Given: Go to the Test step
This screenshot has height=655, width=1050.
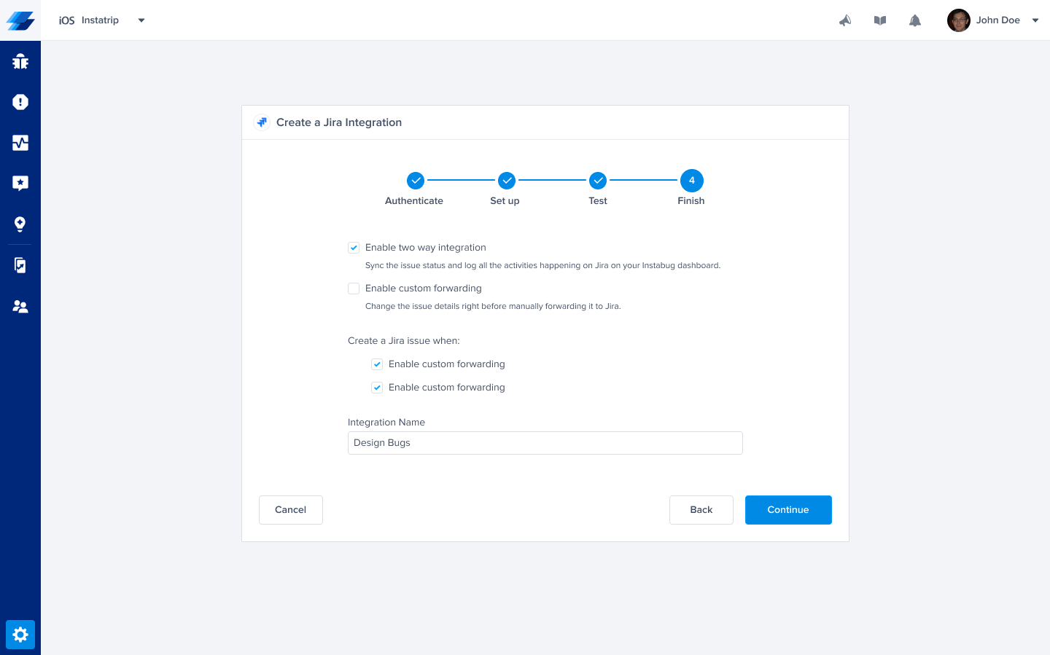Looking at the screenshot, I should click(x=598, y=180).
